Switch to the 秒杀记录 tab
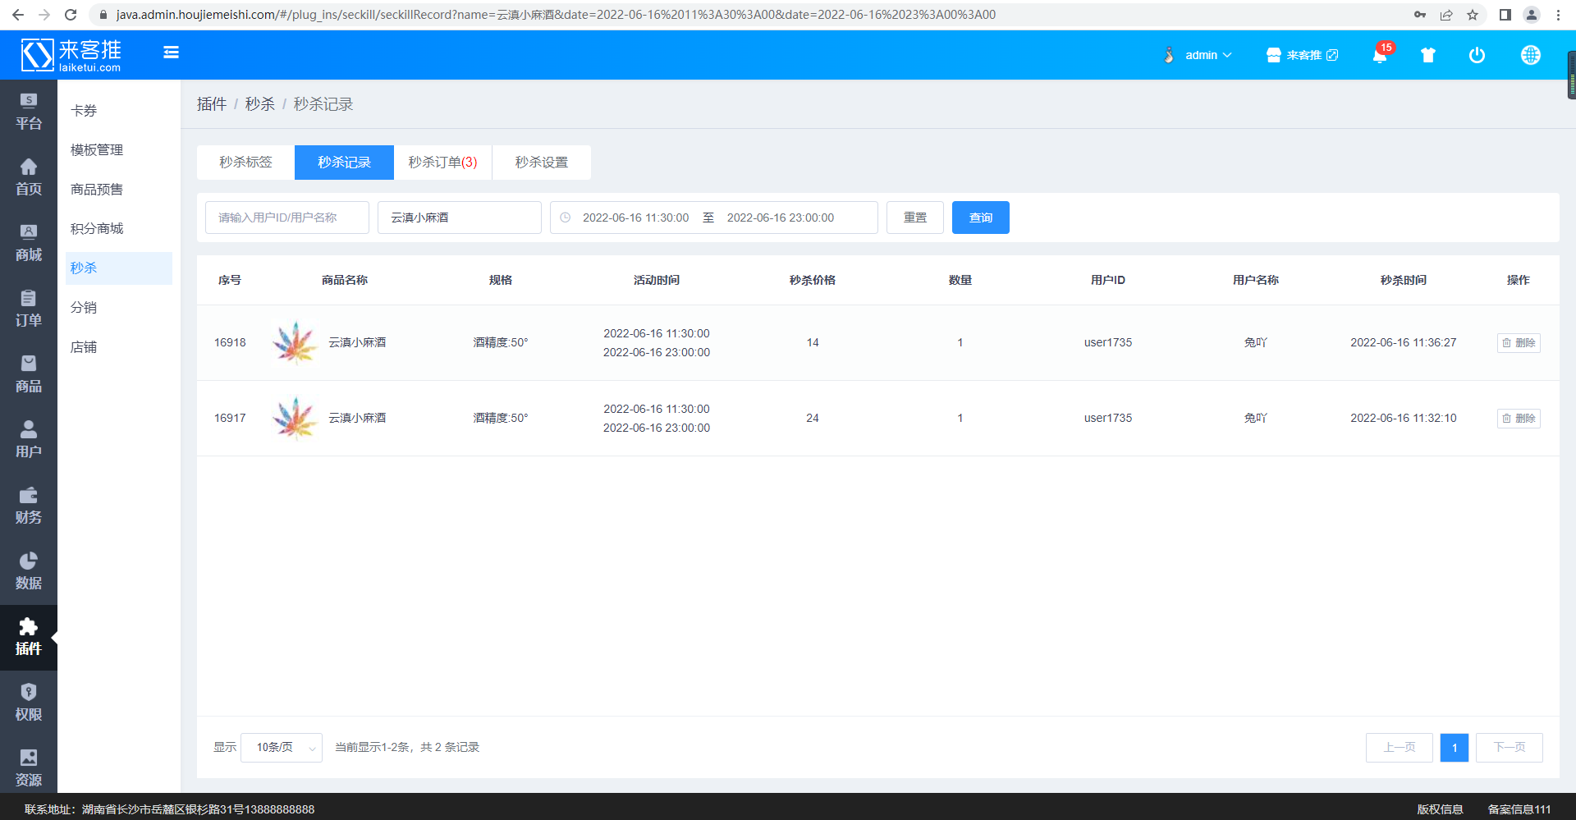The image size is (1576, 820). (344, 163)
